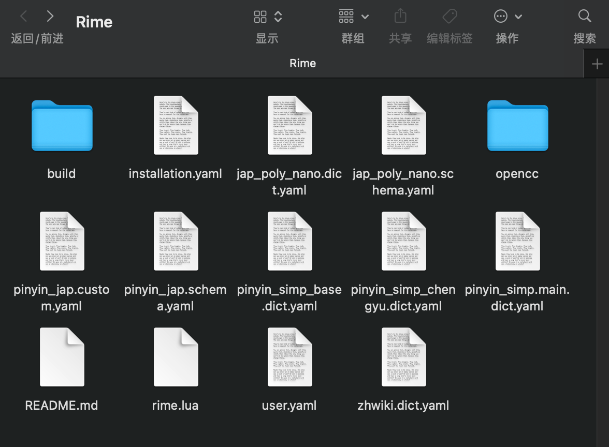Open the opencc folder
The height and width of the screenshot is (447, 609).
click(517, 126)
